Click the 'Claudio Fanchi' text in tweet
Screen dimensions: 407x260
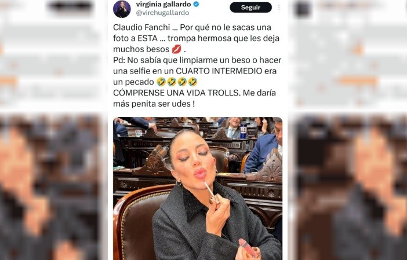tap(141, 27)
